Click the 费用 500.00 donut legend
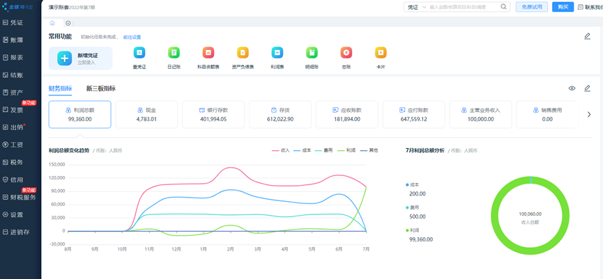Viewport: 603px width, 279px height. 415,212
